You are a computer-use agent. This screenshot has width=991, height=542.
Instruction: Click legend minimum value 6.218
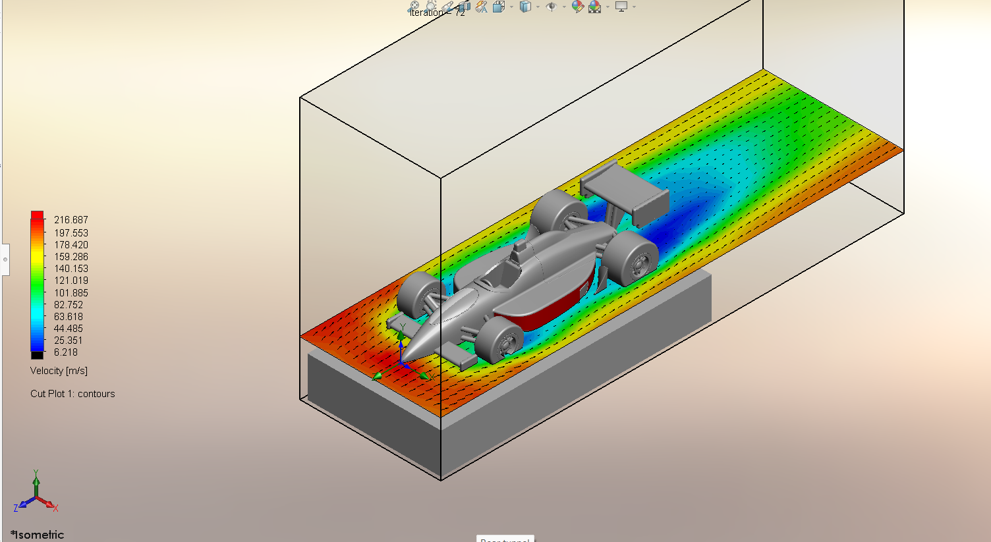click(66, 352)
